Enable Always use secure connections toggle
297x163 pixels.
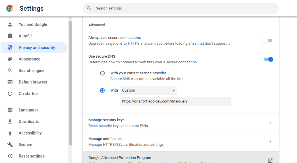click(x=268, y=41)
